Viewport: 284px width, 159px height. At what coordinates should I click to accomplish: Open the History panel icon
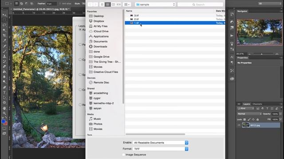pos(232,15)
